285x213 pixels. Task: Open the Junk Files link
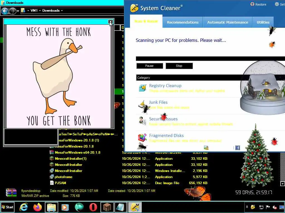[x=158, y=102]
